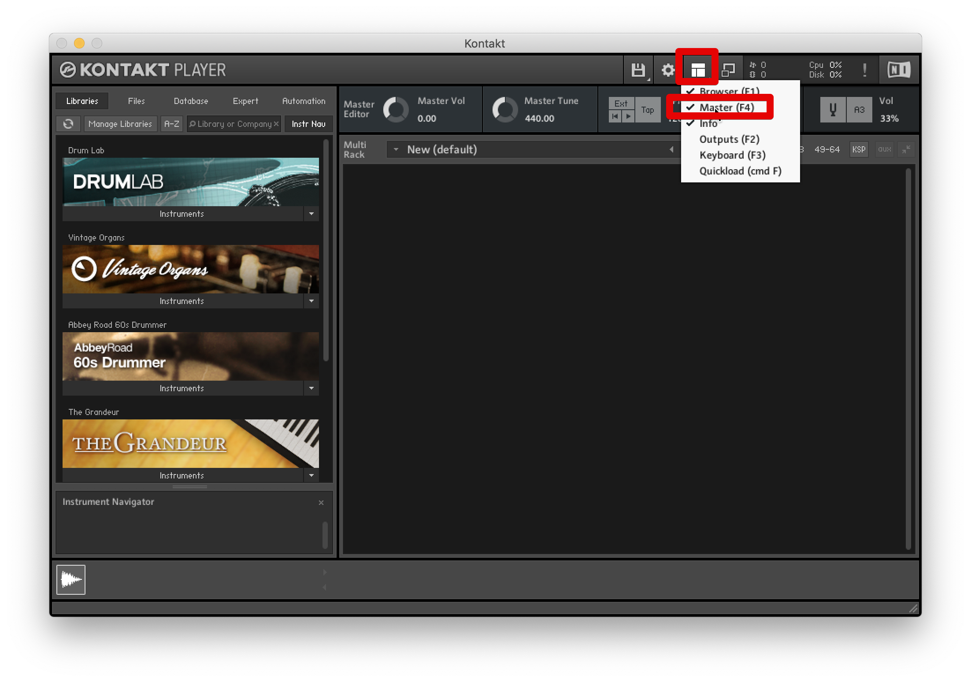Click Manage Libraries button

pyautogui.click(x=120, y=124)
